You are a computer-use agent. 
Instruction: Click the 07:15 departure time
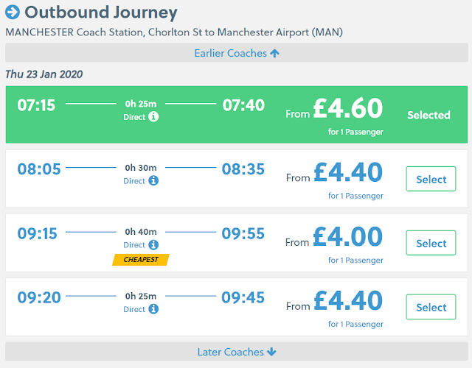pyautogui.click(x=36, y=105)
